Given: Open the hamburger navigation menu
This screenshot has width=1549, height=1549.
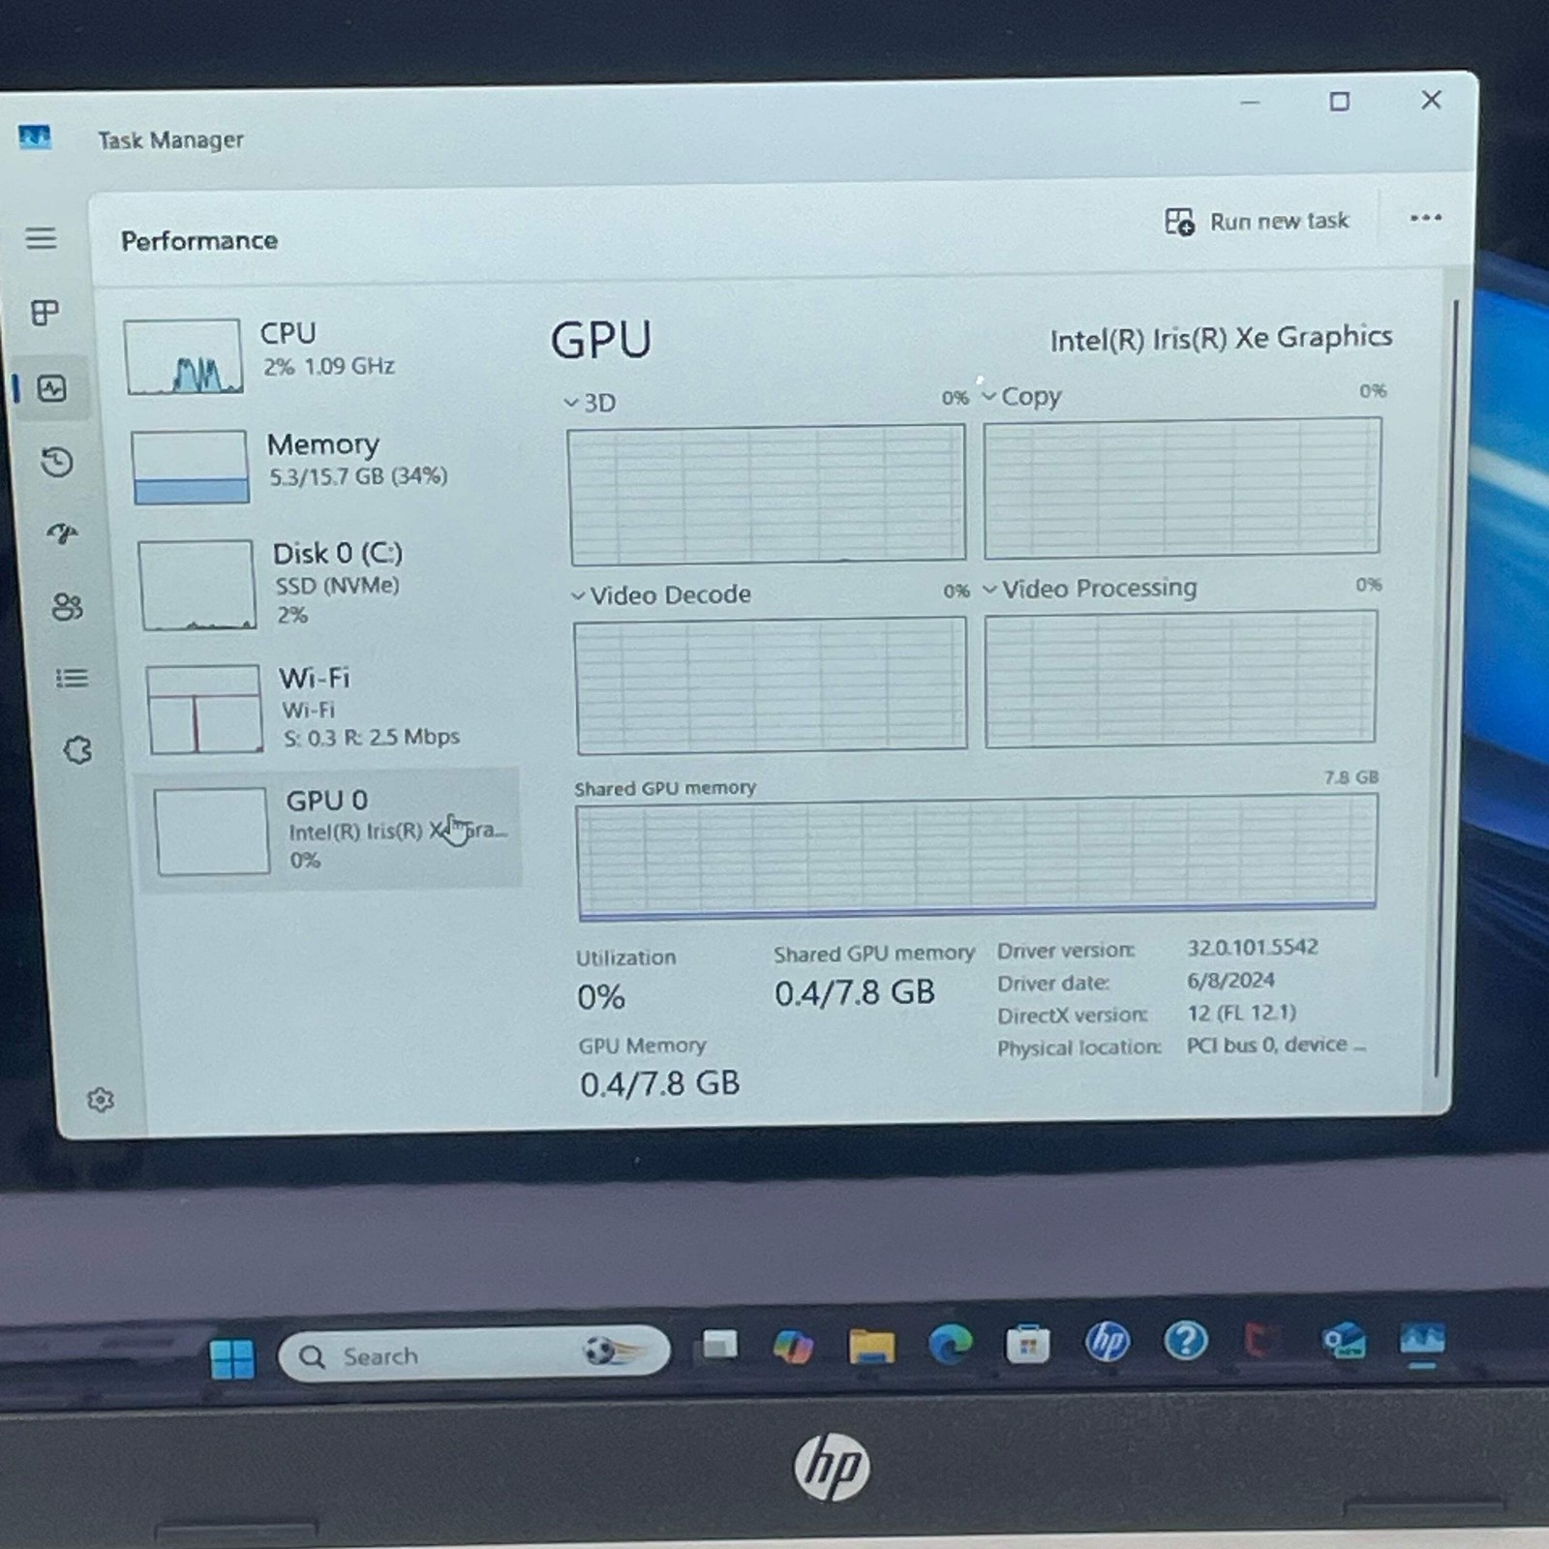Looking at the screenshot, I should [x=41, y=238].
